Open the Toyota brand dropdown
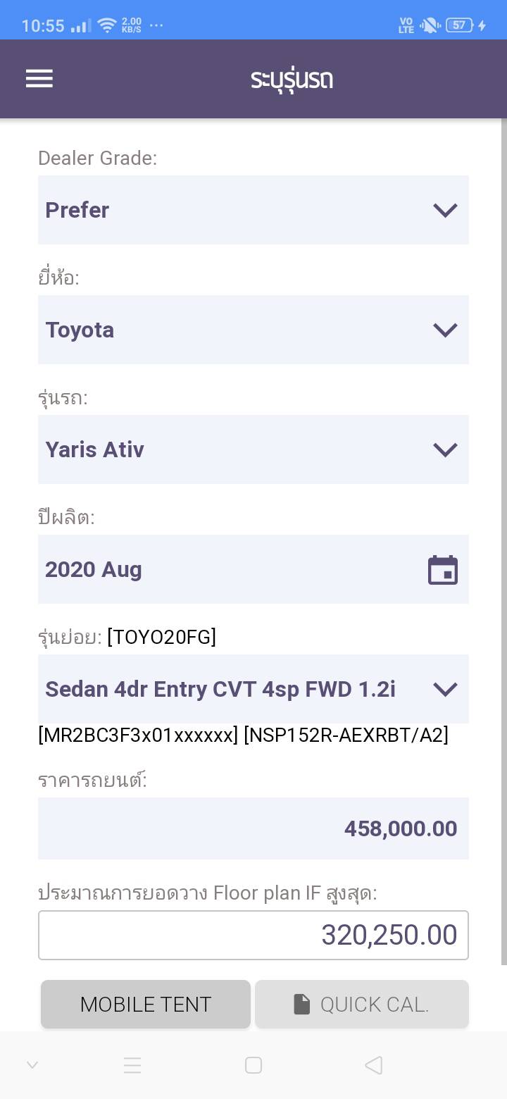Image resolution: width=507 pixels, height=1099 pixels. pyautogui.click(x=254, y=330)
